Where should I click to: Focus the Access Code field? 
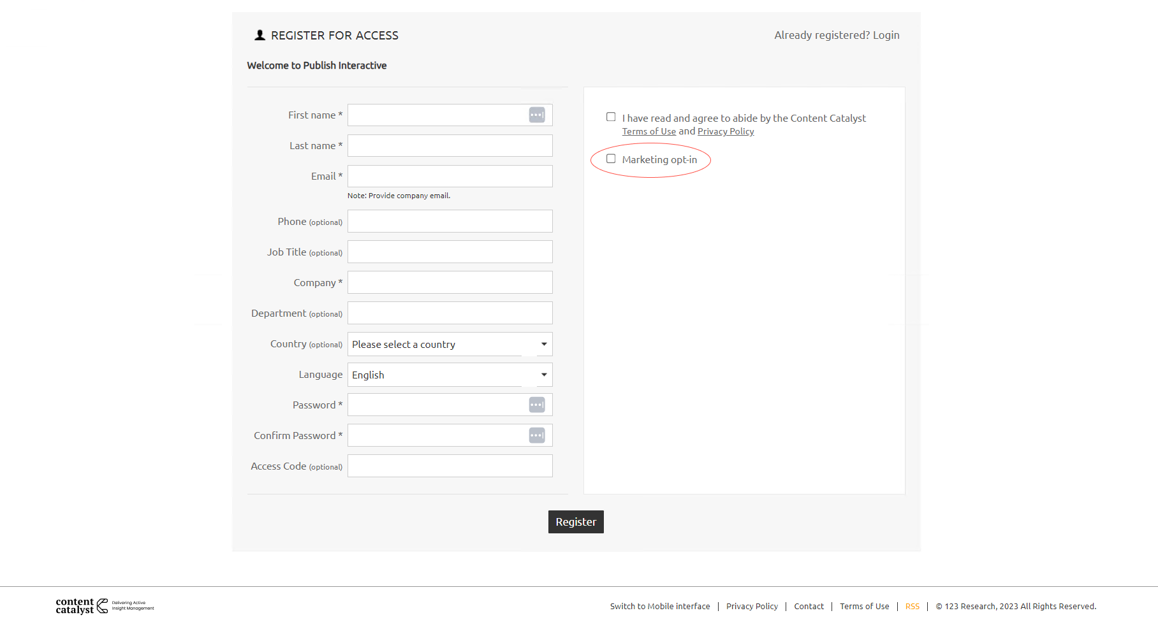tap(450, 466)
